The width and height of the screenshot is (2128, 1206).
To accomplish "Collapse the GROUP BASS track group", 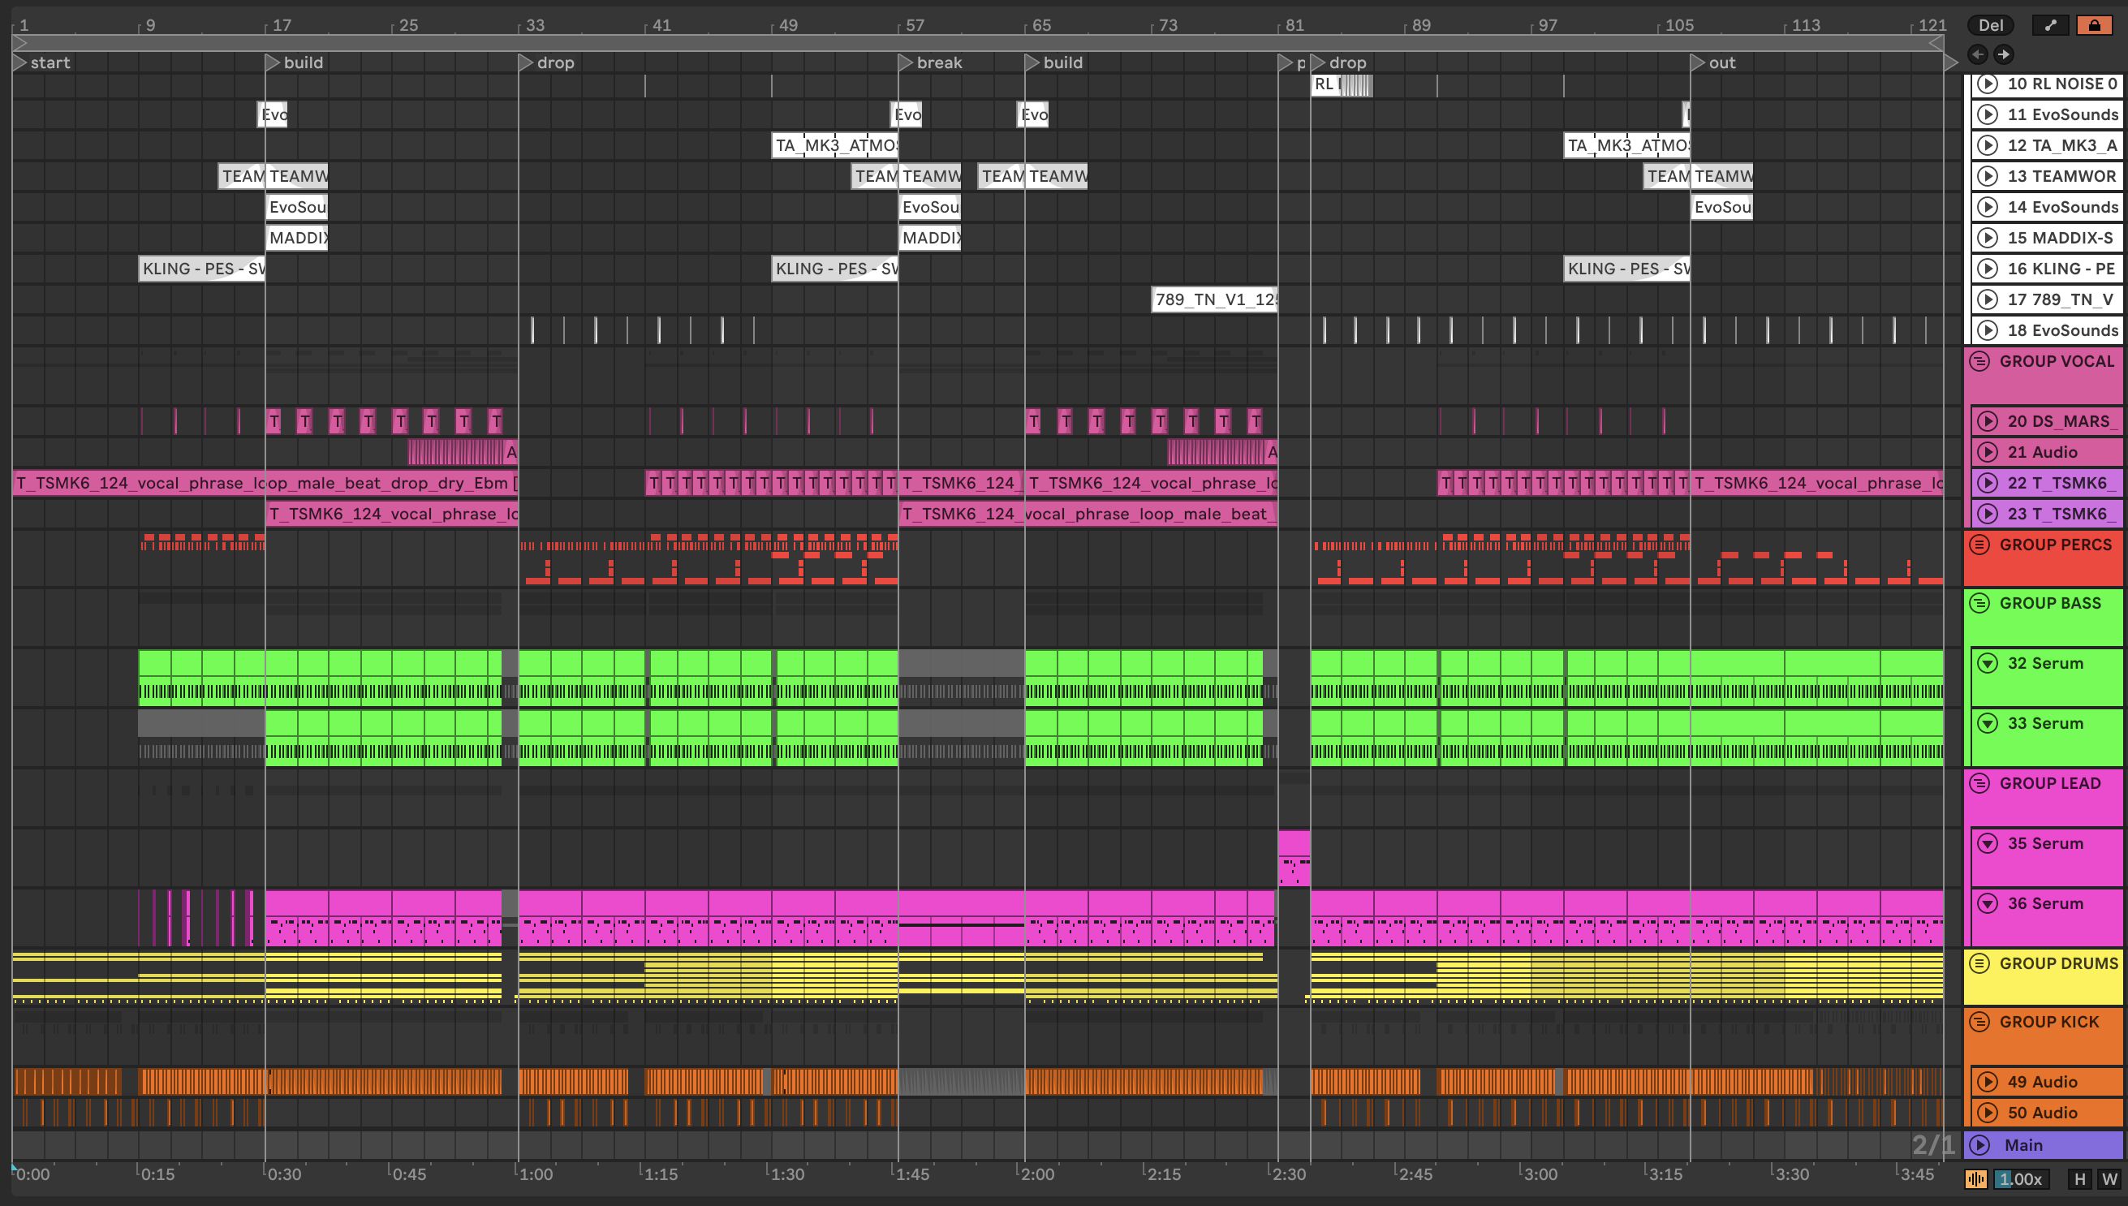I will pos(1979,603).
